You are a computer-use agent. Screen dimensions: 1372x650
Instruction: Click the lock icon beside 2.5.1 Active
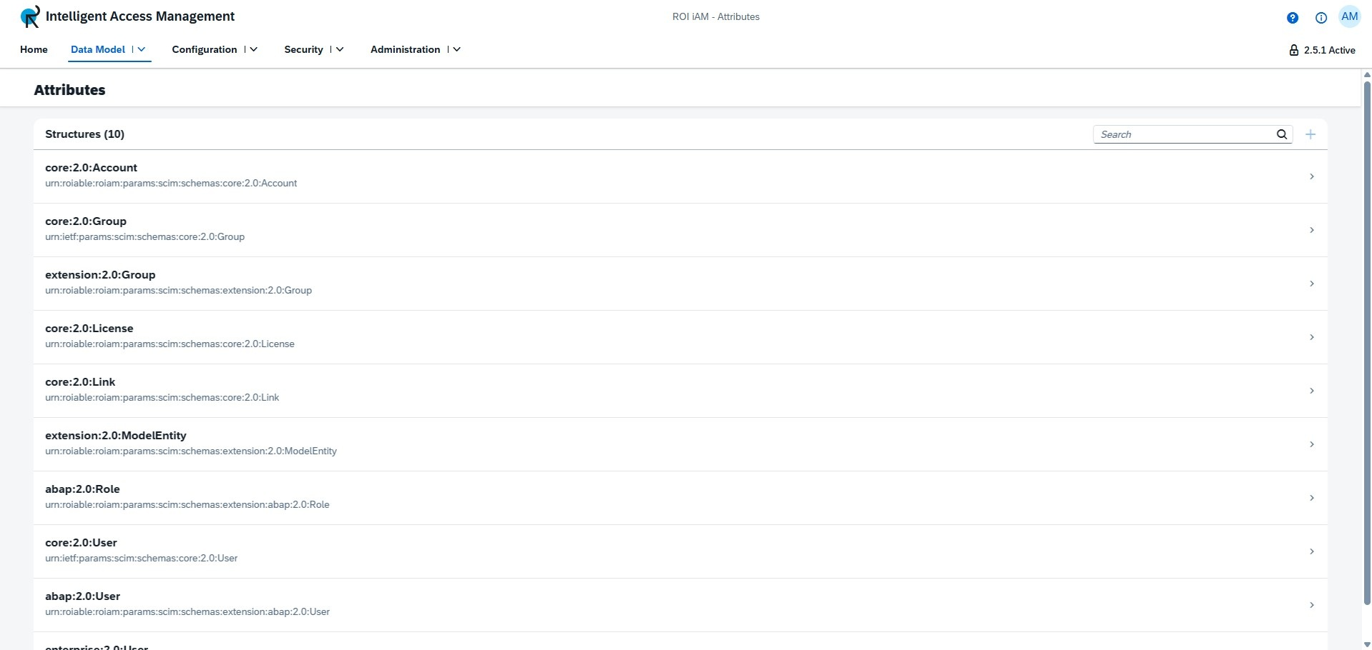[x=1293, y=50]
